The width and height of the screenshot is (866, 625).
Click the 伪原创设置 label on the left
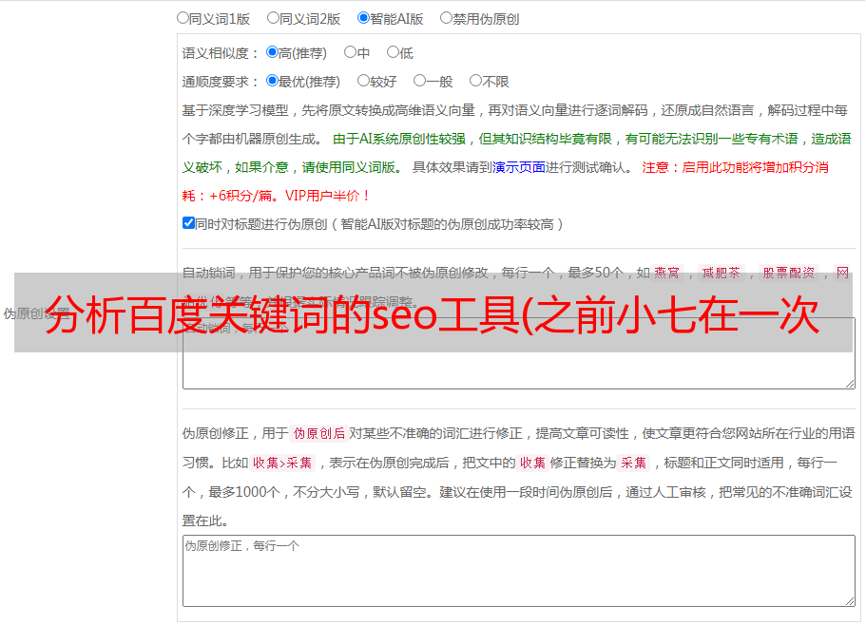coord(36,313)
